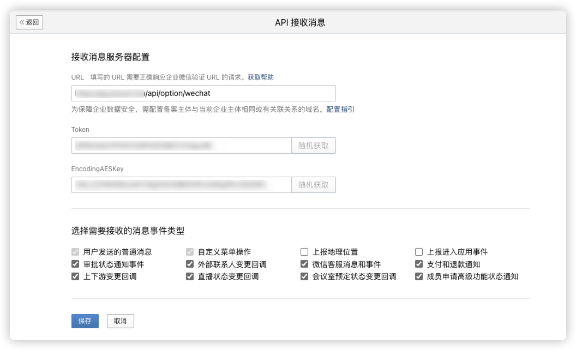Click the 取消 cancel button

point(120,321)
